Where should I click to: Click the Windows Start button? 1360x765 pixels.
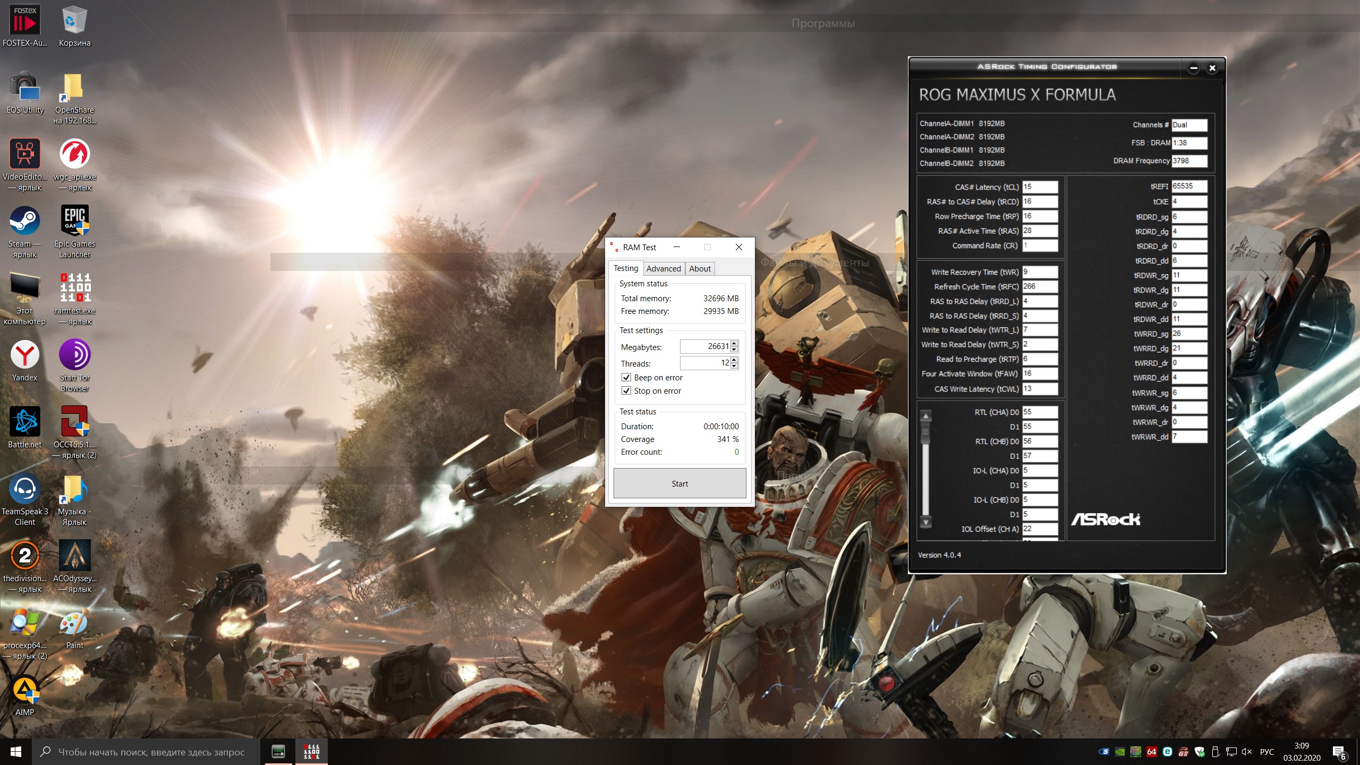pyautogui.click(x=16, y=752)
